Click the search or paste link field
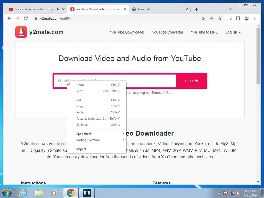The height and width of the screenshot is (198, 264). (115, 81)
